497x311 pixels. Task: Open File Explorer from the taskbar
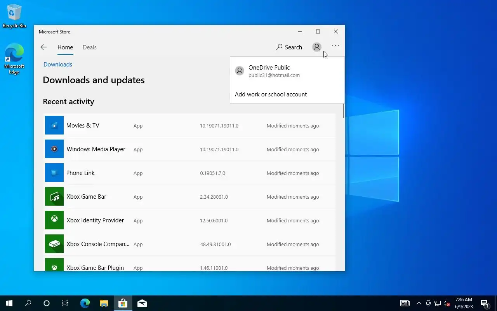pos(104,303)
